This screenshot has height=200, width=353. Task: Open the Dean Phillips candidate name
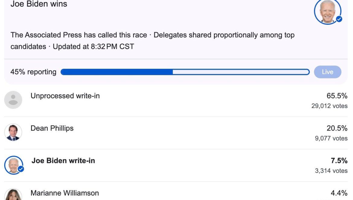(52, 128)
